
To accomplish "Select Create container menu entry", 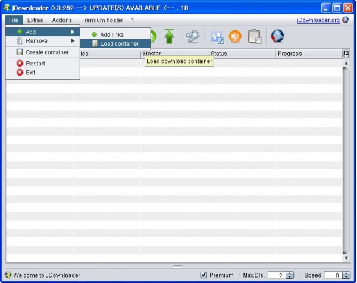I will [x=43, y=52].
